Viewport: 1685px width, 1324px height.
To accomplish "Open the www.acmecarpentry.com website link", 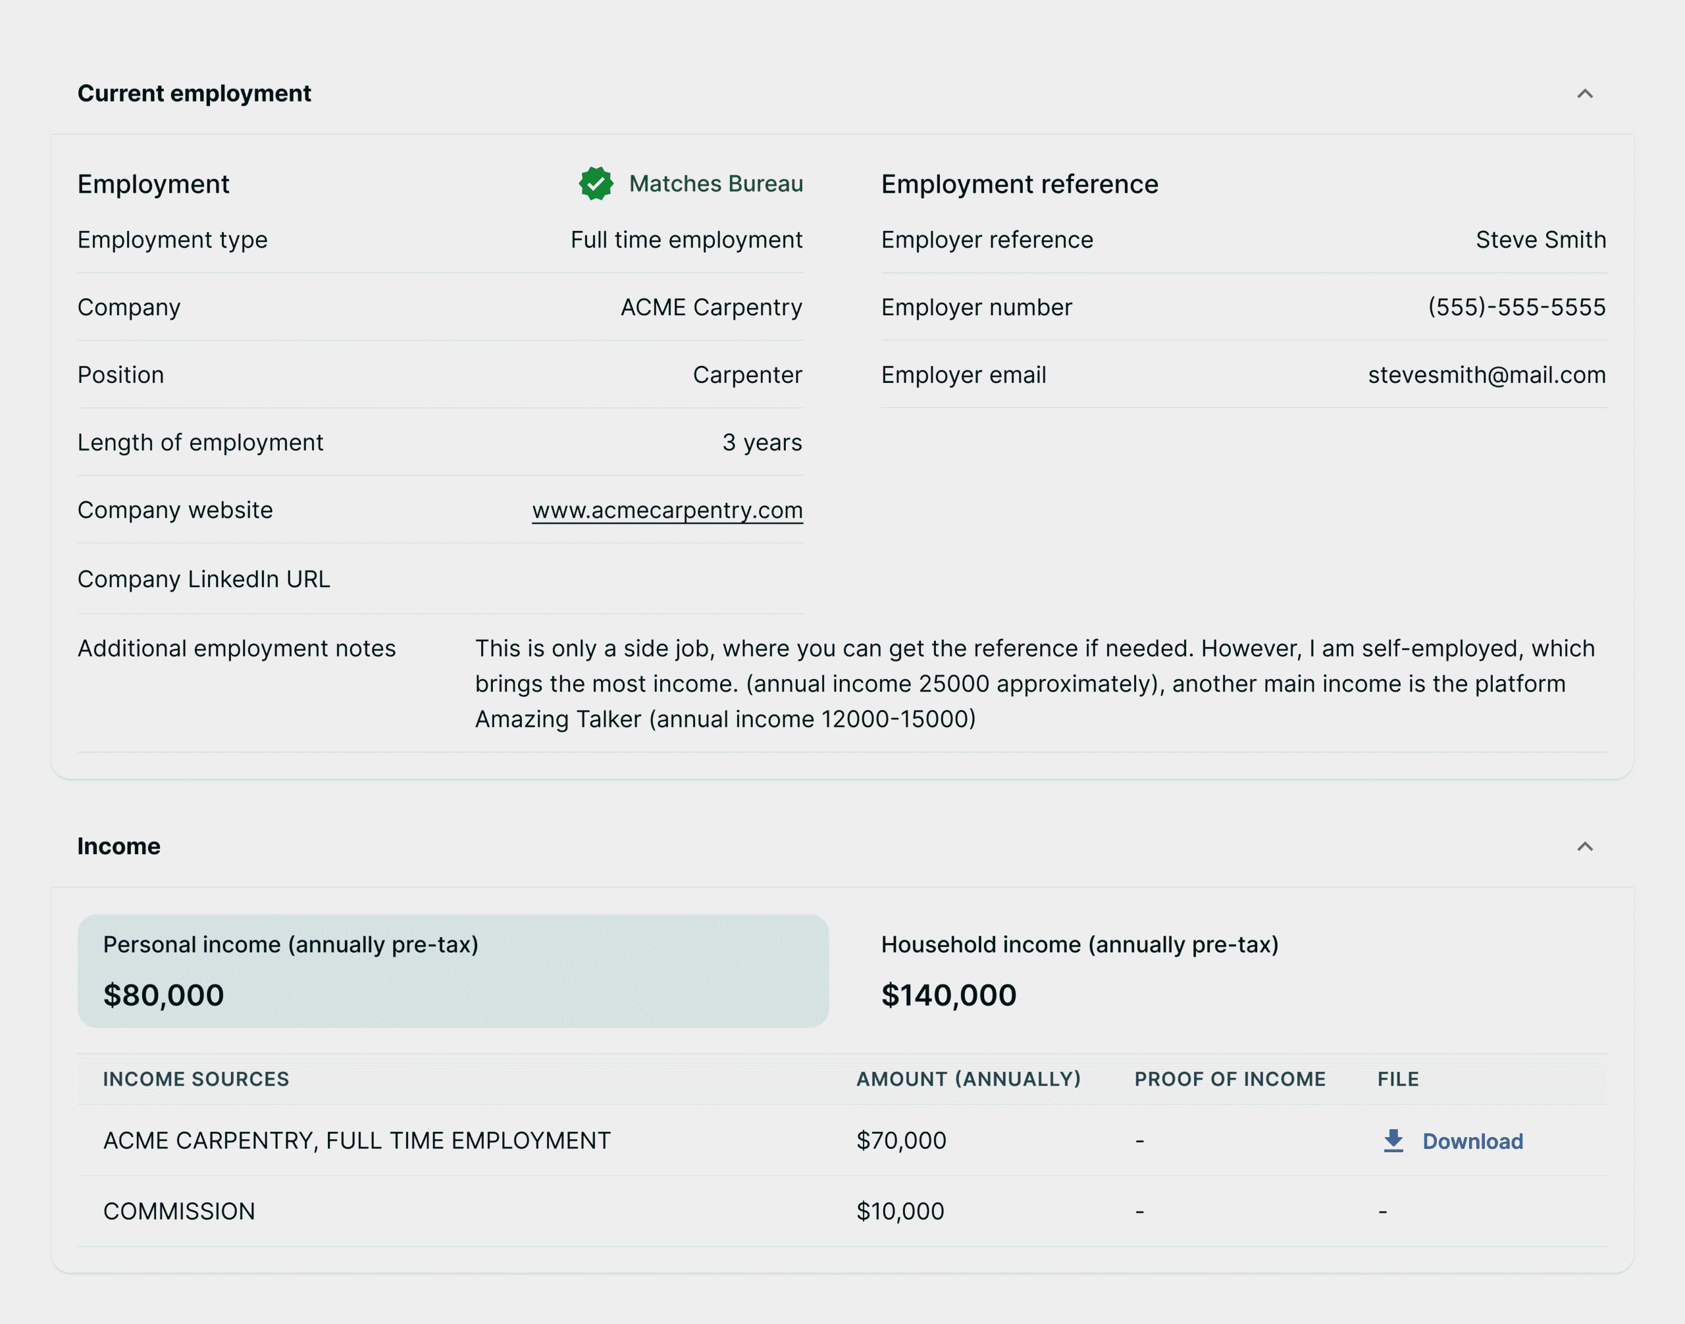I will (667, 510).
